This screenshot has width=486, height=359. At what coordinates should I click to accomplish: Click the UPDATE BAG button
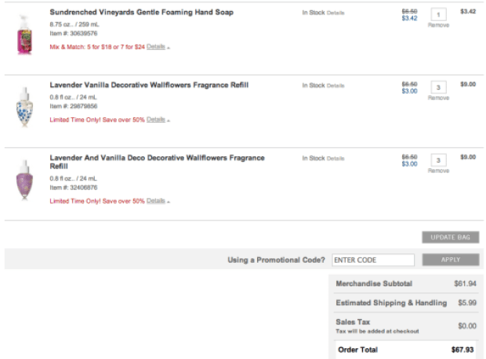[x=451, y=237]
